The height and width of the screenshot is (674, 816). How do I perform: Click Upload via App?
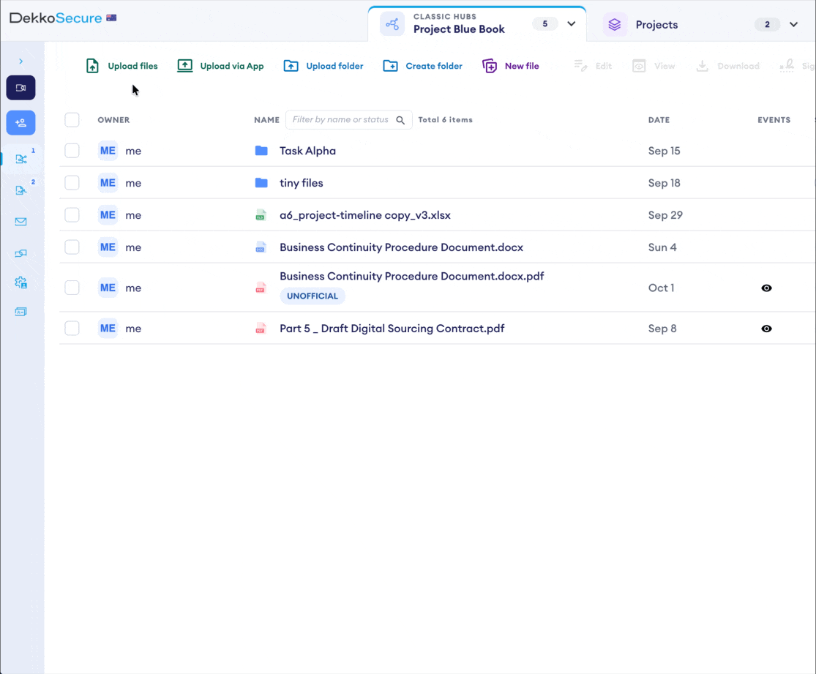click(x=221, y=66)
